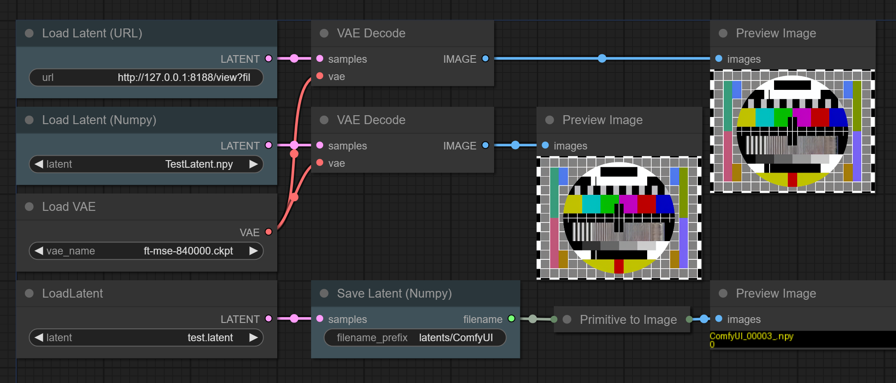896x383 pixels.
Task: Click the url input field
Action: [x=146, y=77]
